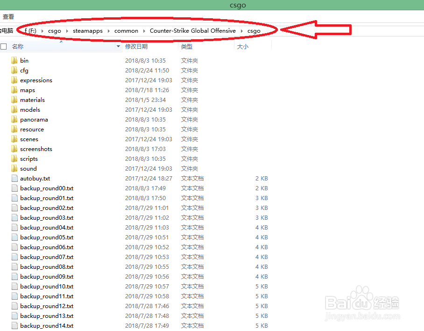Select the backup_round13.txt file name

[x=47, y=316]
